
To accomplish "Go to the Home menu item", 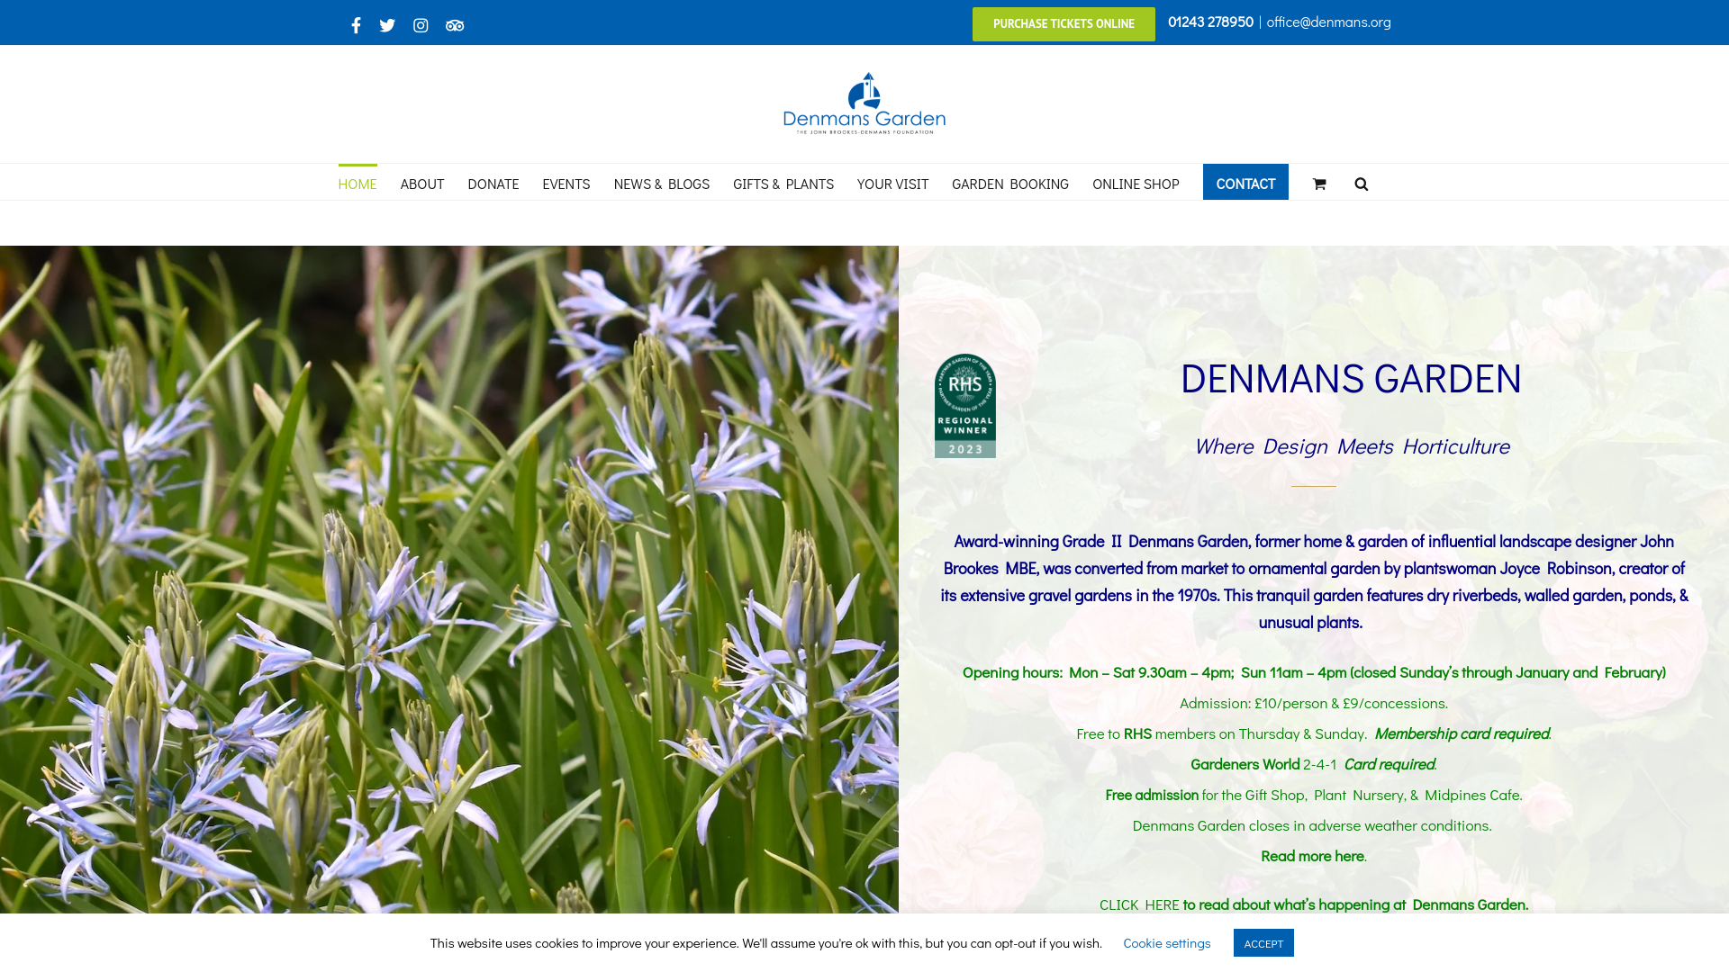I will coord(358,183).
